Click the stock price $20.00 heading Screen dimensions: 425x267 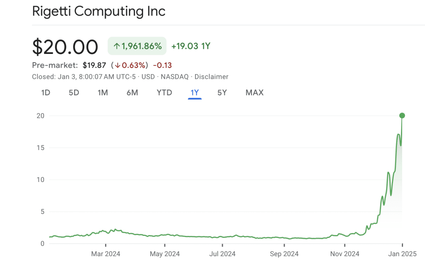click(x=65, y=46)
